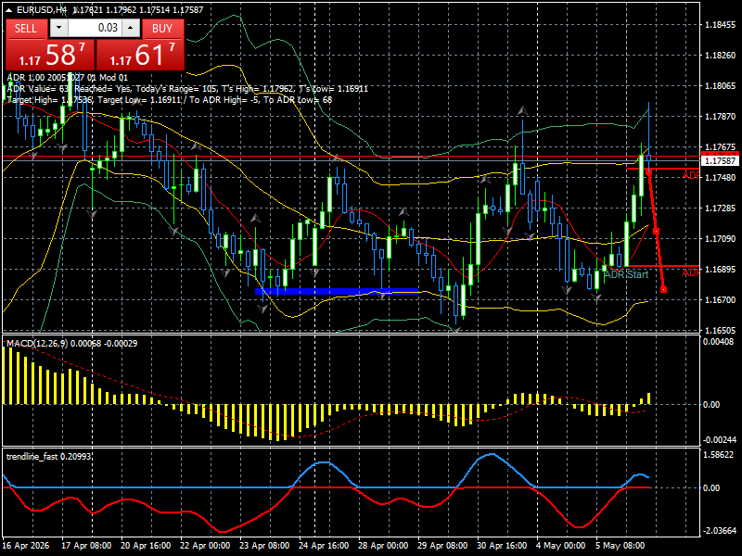Decrease lot volume with the down arrow
Image resolution: width=742 pixels, height=556 pixels.
click(x=58, y=28)
